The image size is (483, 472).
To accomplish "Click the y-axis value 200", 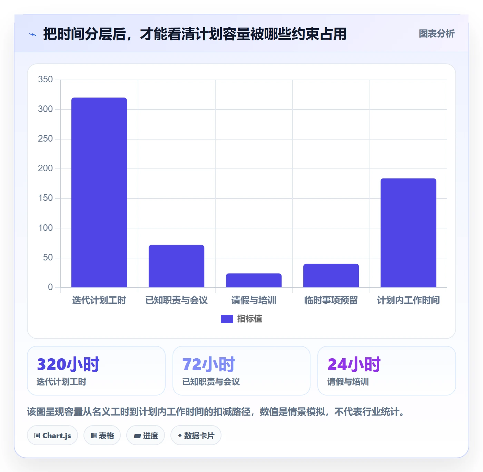I will pyautogui.click(x=46, y=168).
